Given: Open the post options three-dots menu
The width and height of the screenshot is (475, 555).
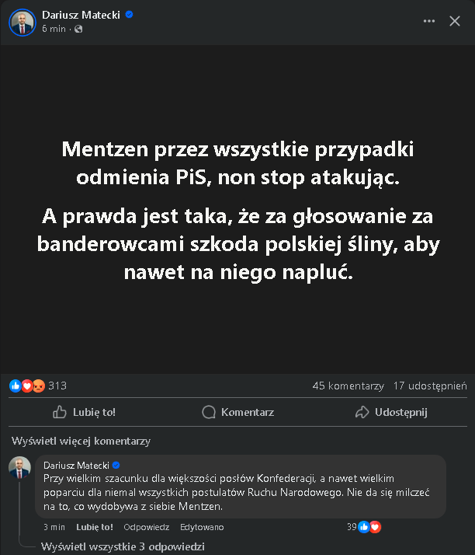Looking at the screenshot, I should click(429, 21).
